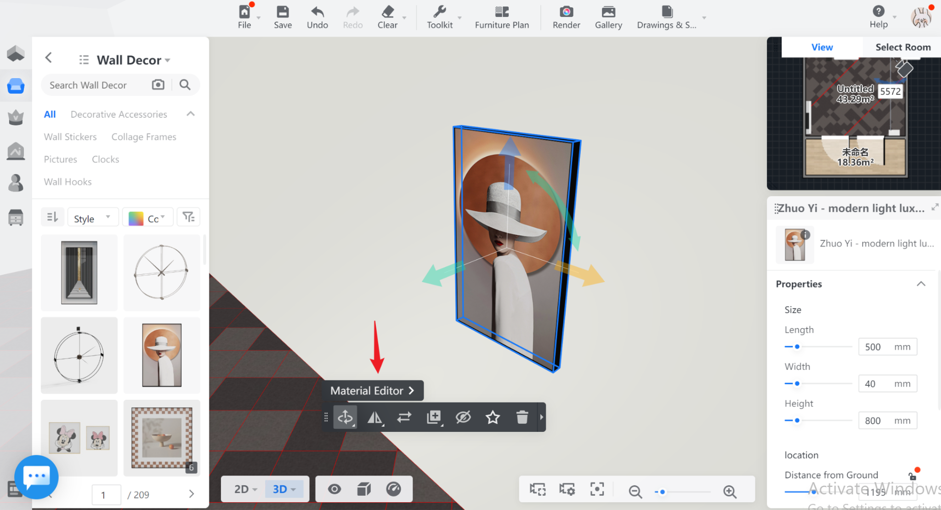Open the Material Editor

[x=372, y=391]
